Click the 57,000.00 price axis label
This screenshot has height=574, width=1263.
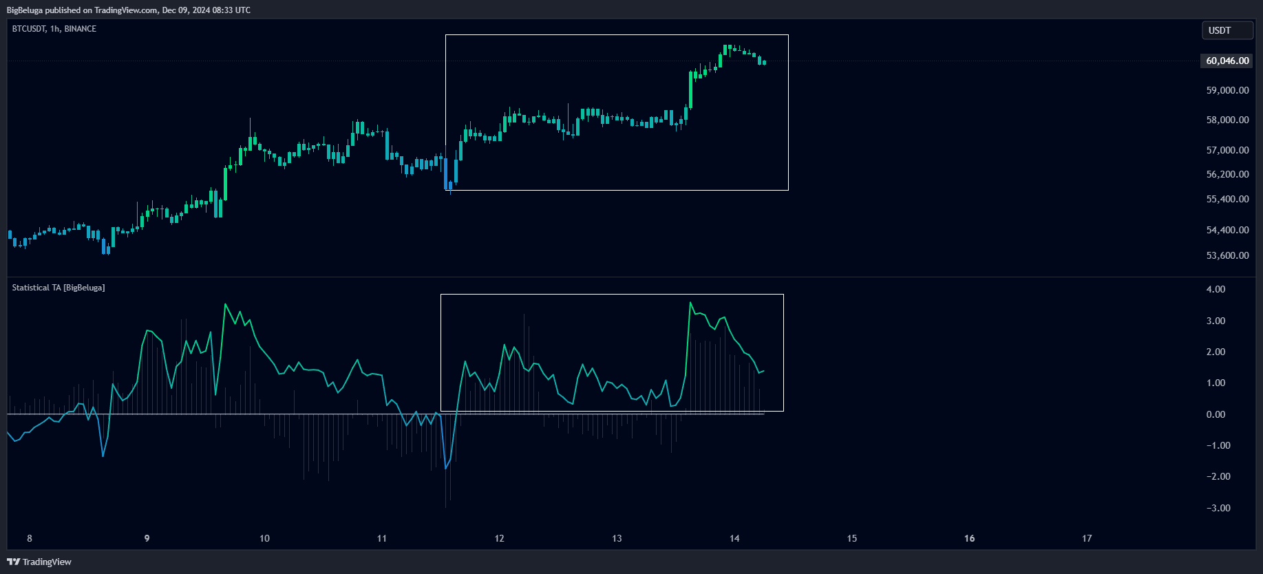tap(1227, 150)
